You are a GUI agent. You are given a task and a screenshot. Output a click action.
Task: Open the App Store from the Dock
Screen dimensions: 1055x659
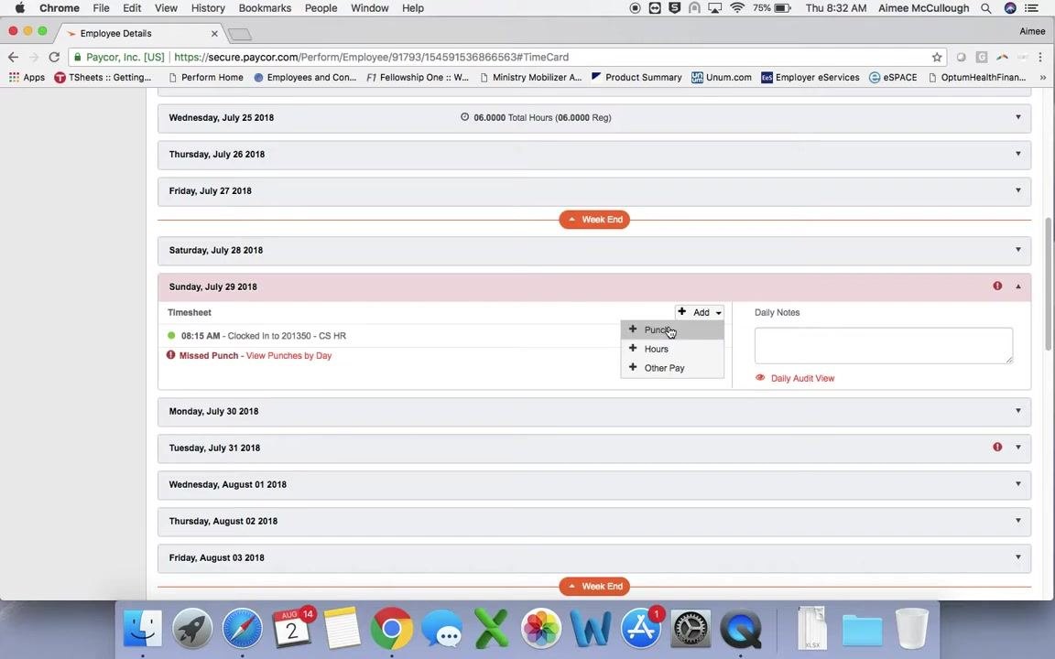(x=640, y=629)
